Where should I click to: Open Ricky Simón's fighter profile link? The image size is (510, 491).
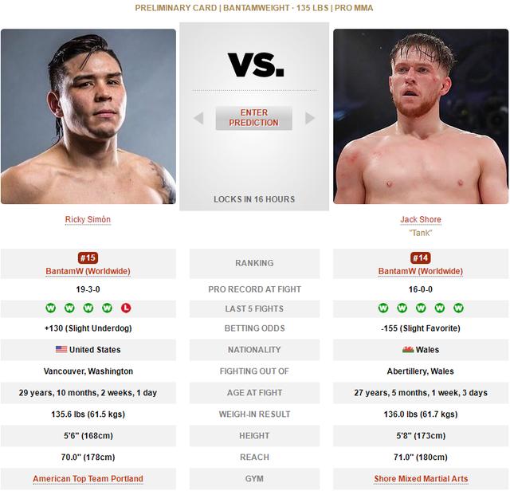(x=88, y=220)
